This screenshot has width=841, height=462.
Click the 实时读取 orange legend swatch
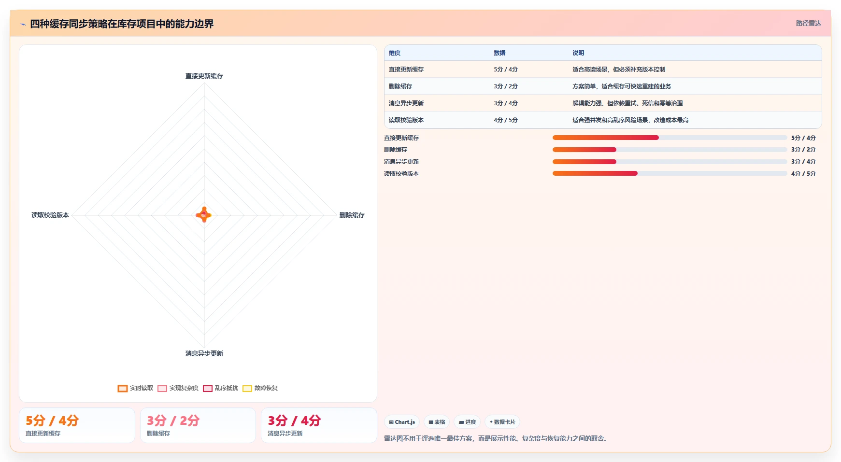123,389
